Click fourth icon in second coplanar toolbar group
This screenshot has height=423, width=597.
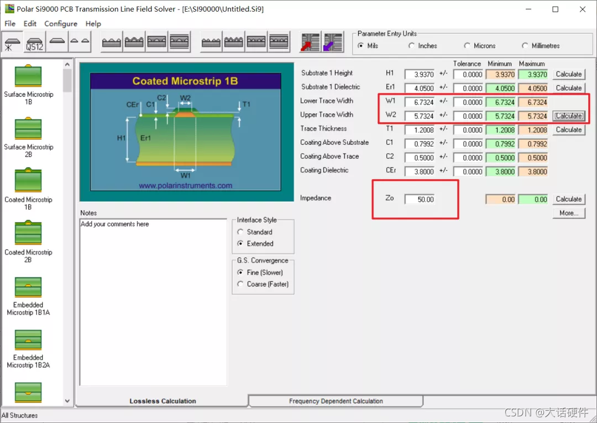(x=279, y=42)
